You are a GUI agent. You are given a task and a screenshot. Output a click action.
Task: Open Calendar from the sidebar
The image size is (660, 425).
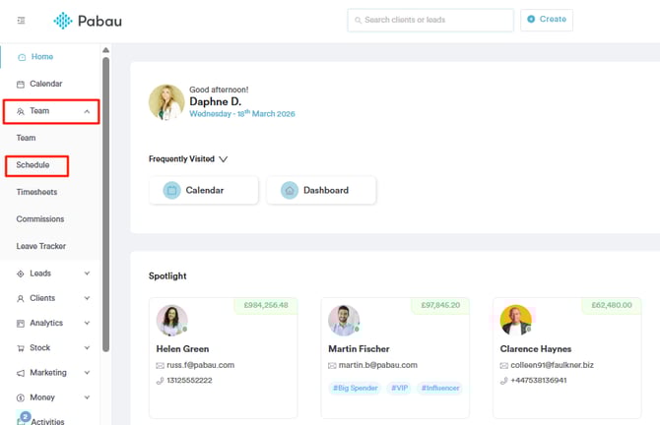[x=45, y=85]
